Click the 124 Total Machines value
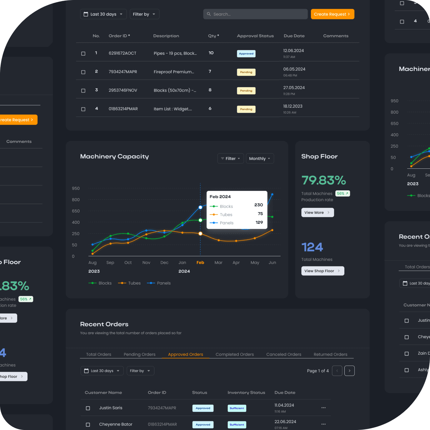This screenshot has height=430, width=430. tap(312, 247)
